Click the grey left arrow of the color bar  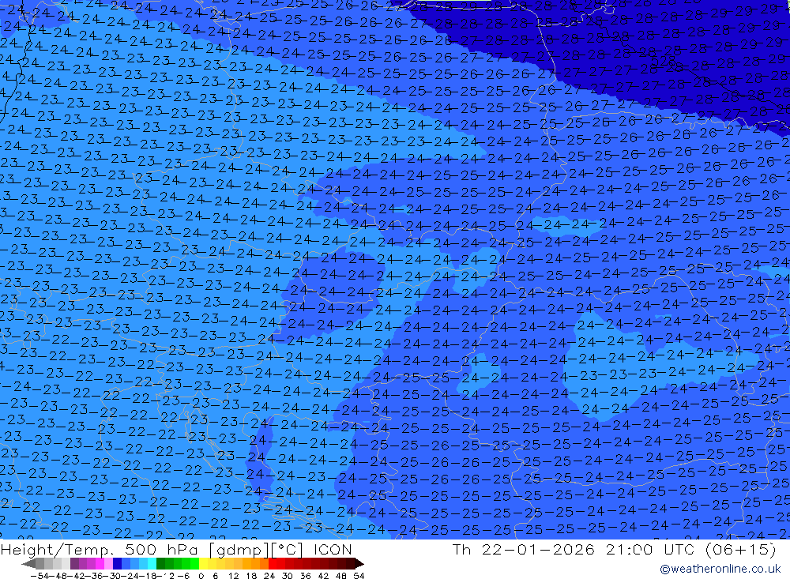tap(28, 563)
